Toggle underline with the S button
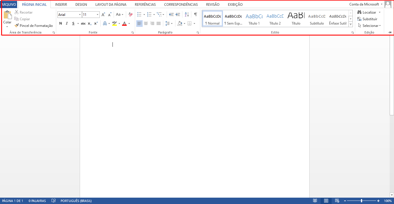 click(x=73, y=23)
